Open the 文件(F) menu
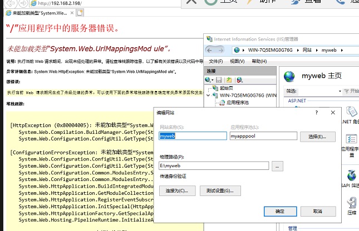 coord(215,61)
